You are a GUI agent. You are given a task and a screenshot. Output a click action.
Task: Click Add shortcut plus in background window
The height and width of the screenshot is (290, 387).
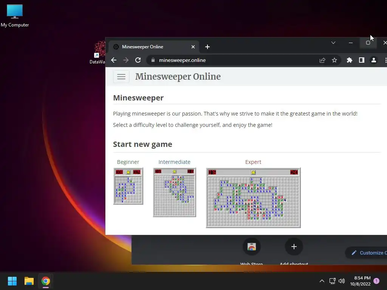tap(294, 247)
